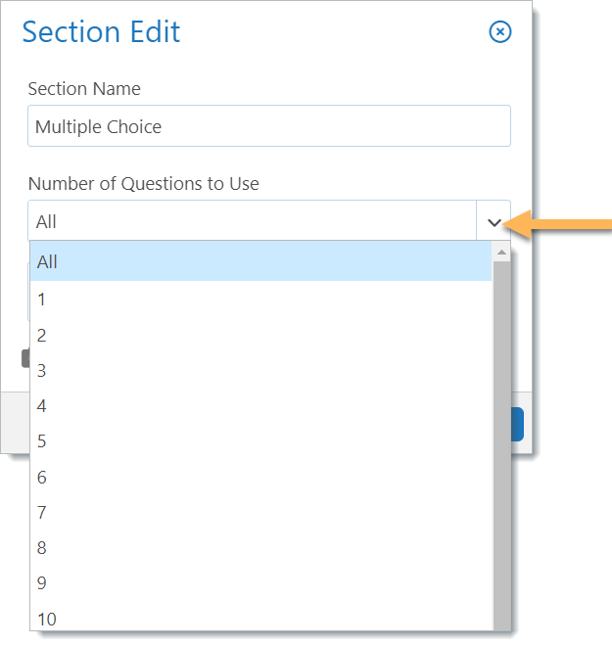Select option 5 in the list
612x646 pixels.
click(x=260, y=441)
